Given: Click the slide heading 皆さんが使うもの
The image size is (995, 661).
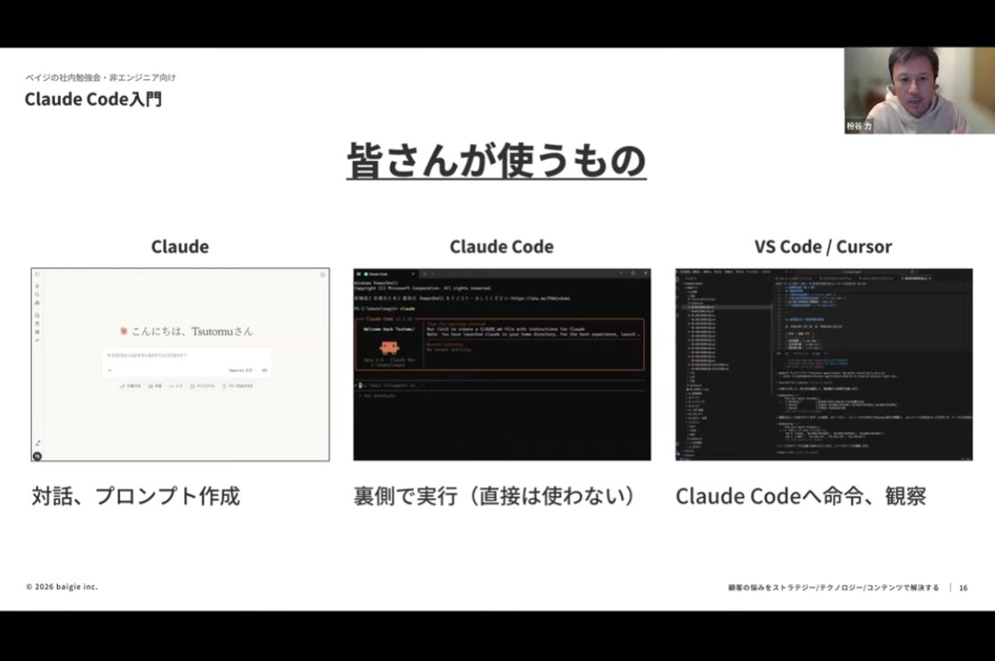Looking at the screenshot, I should [496, 159].
